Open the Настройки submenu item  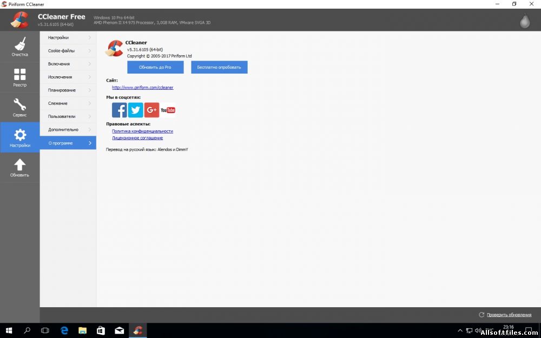[68, 38]
